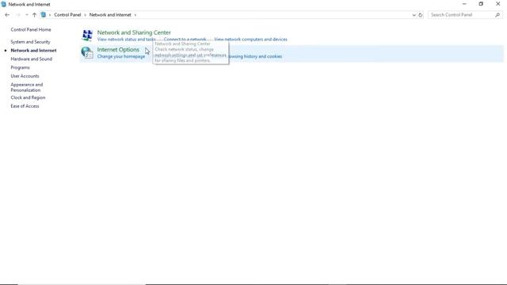Expand the chevron after Control Panel breadcrumb
The width and height of the screenshot is (507, 285).
click(85, 15)
